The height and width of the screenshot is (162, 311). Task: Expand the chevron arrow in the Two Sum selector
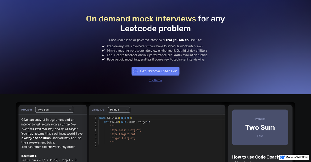click(x=70, y=110)
